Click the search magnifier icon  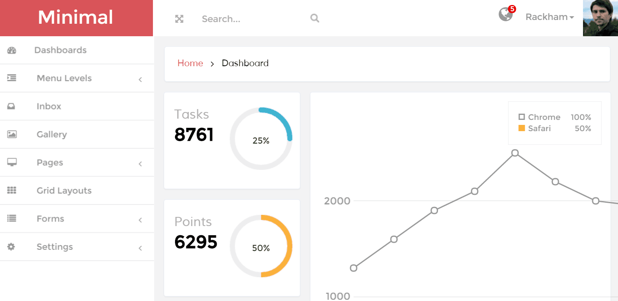315,18
